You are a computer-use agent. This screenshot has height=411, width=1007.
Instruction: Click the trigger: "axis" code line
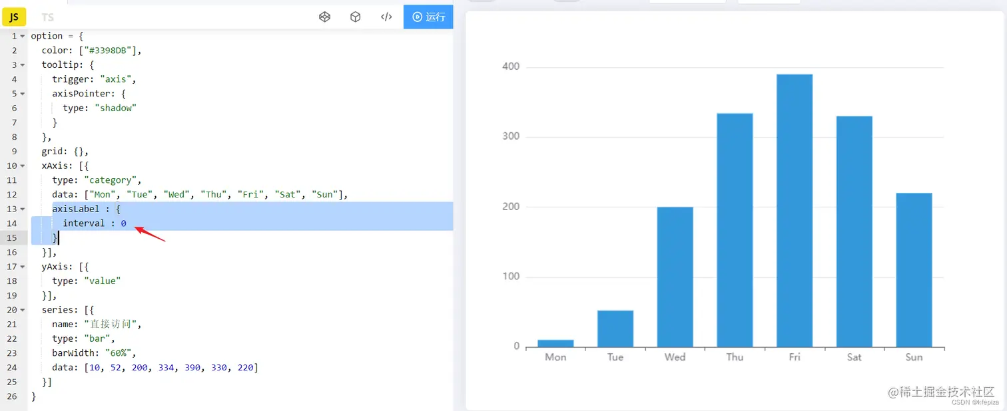click(94, 79)
